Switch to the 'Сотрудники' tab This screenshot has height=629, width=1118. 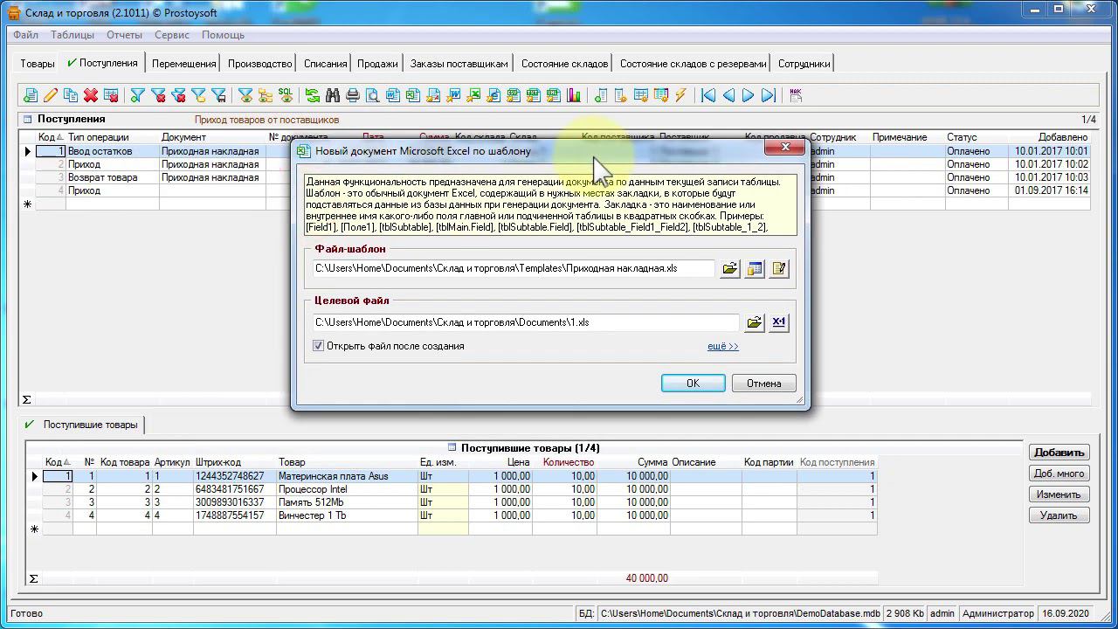click(x=804, y=64)
